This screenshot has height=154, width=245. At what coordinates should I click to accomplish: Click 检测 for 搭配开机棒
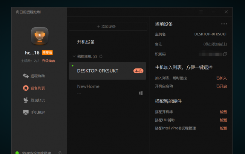(x=223, y=112)
